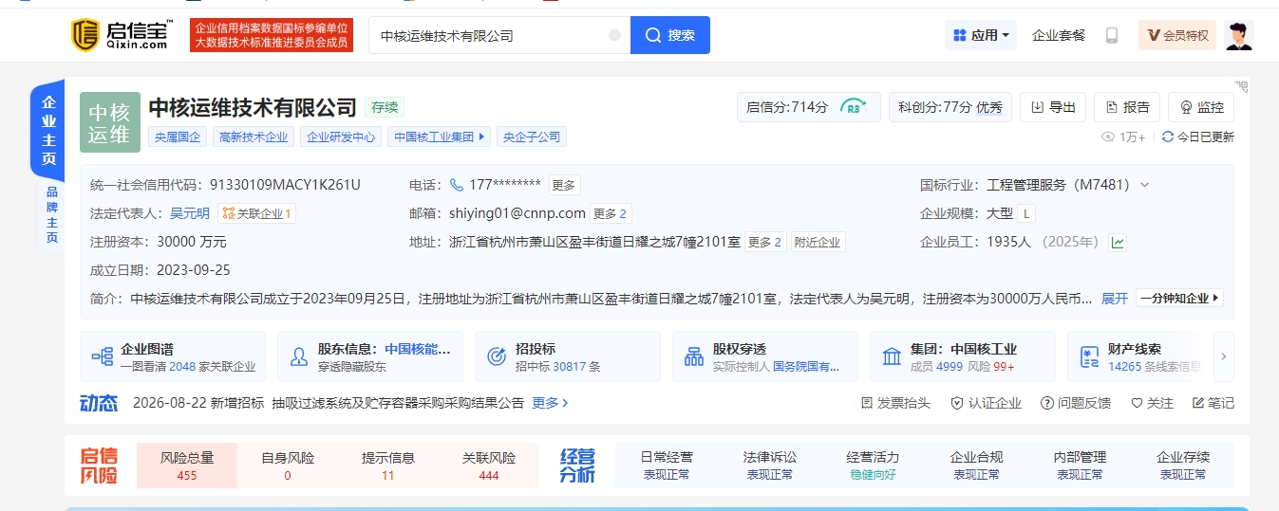Click the L enterprise size badge

click(1026, 213)
